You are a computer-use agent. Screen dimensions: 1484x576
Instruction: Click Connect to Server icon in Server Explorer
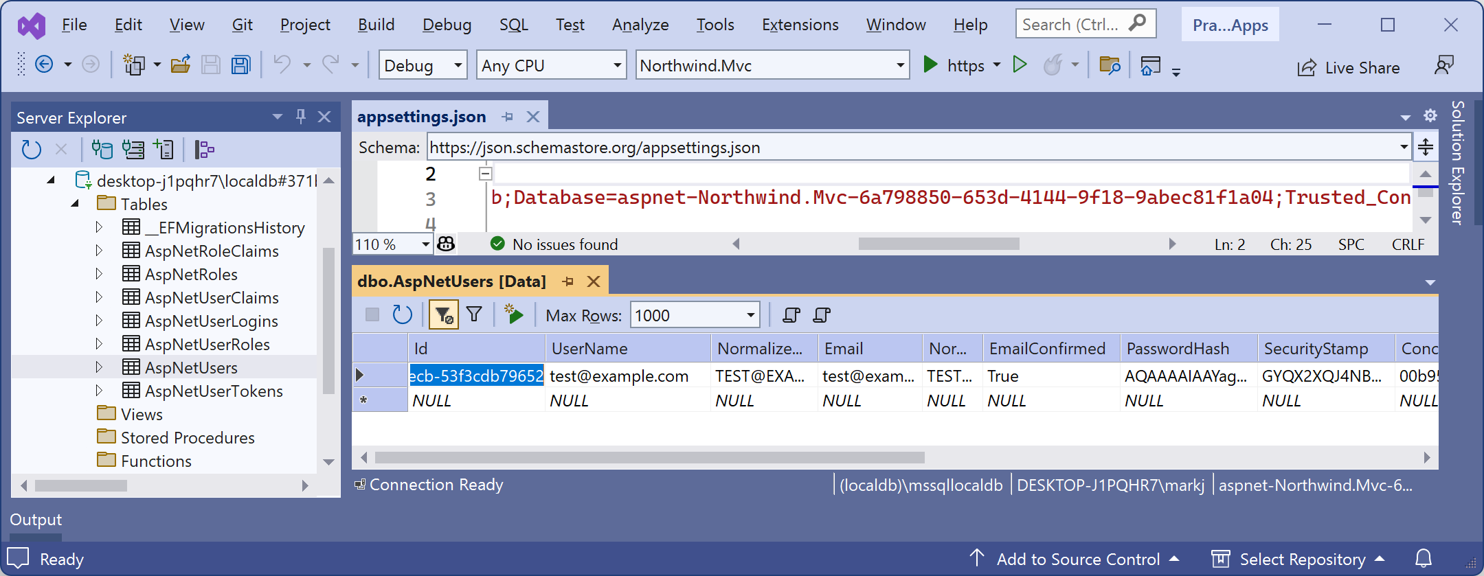tap(133, 149)
